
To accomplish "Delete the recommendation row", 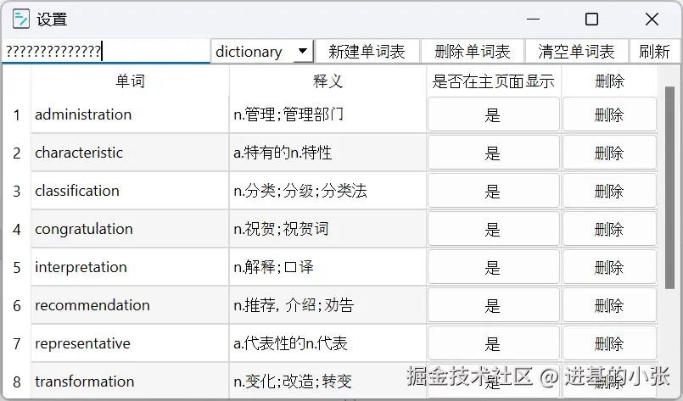I will 609,305.
